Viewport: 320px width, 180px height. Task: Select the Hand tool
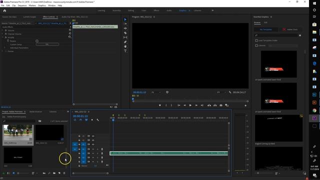[125, 46]
